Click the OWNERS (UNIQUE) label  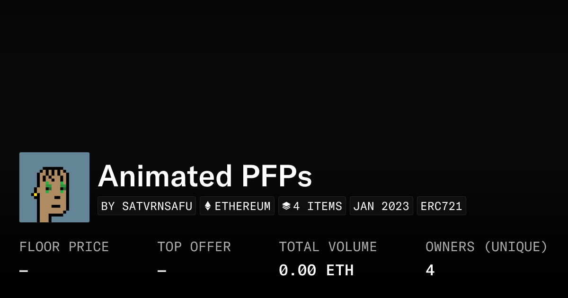486,247
